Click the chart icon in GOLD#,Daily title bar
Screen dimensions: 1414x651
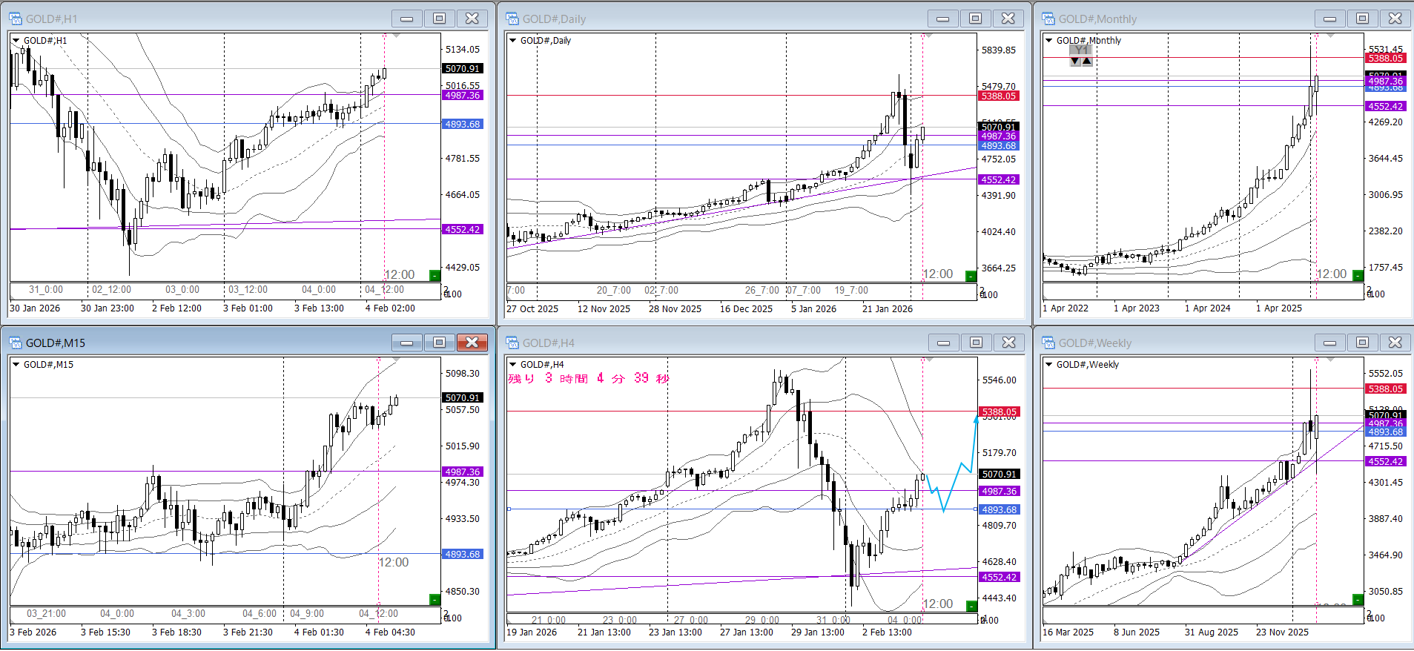512,19
